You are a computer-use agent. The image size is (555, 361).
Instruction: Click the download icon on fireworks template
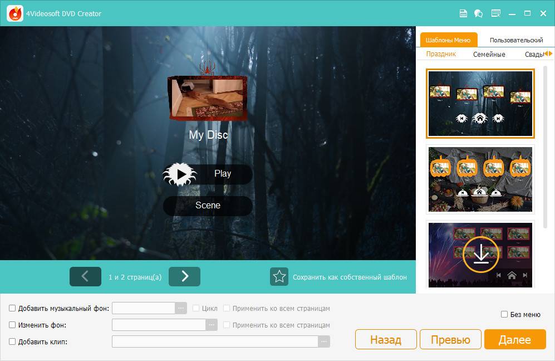coord(480,254)
